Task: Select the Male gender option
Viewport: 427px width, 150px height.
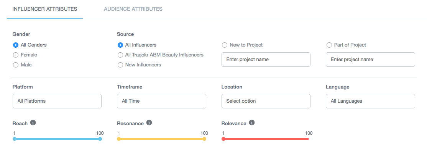Action: tap(16, 65)
